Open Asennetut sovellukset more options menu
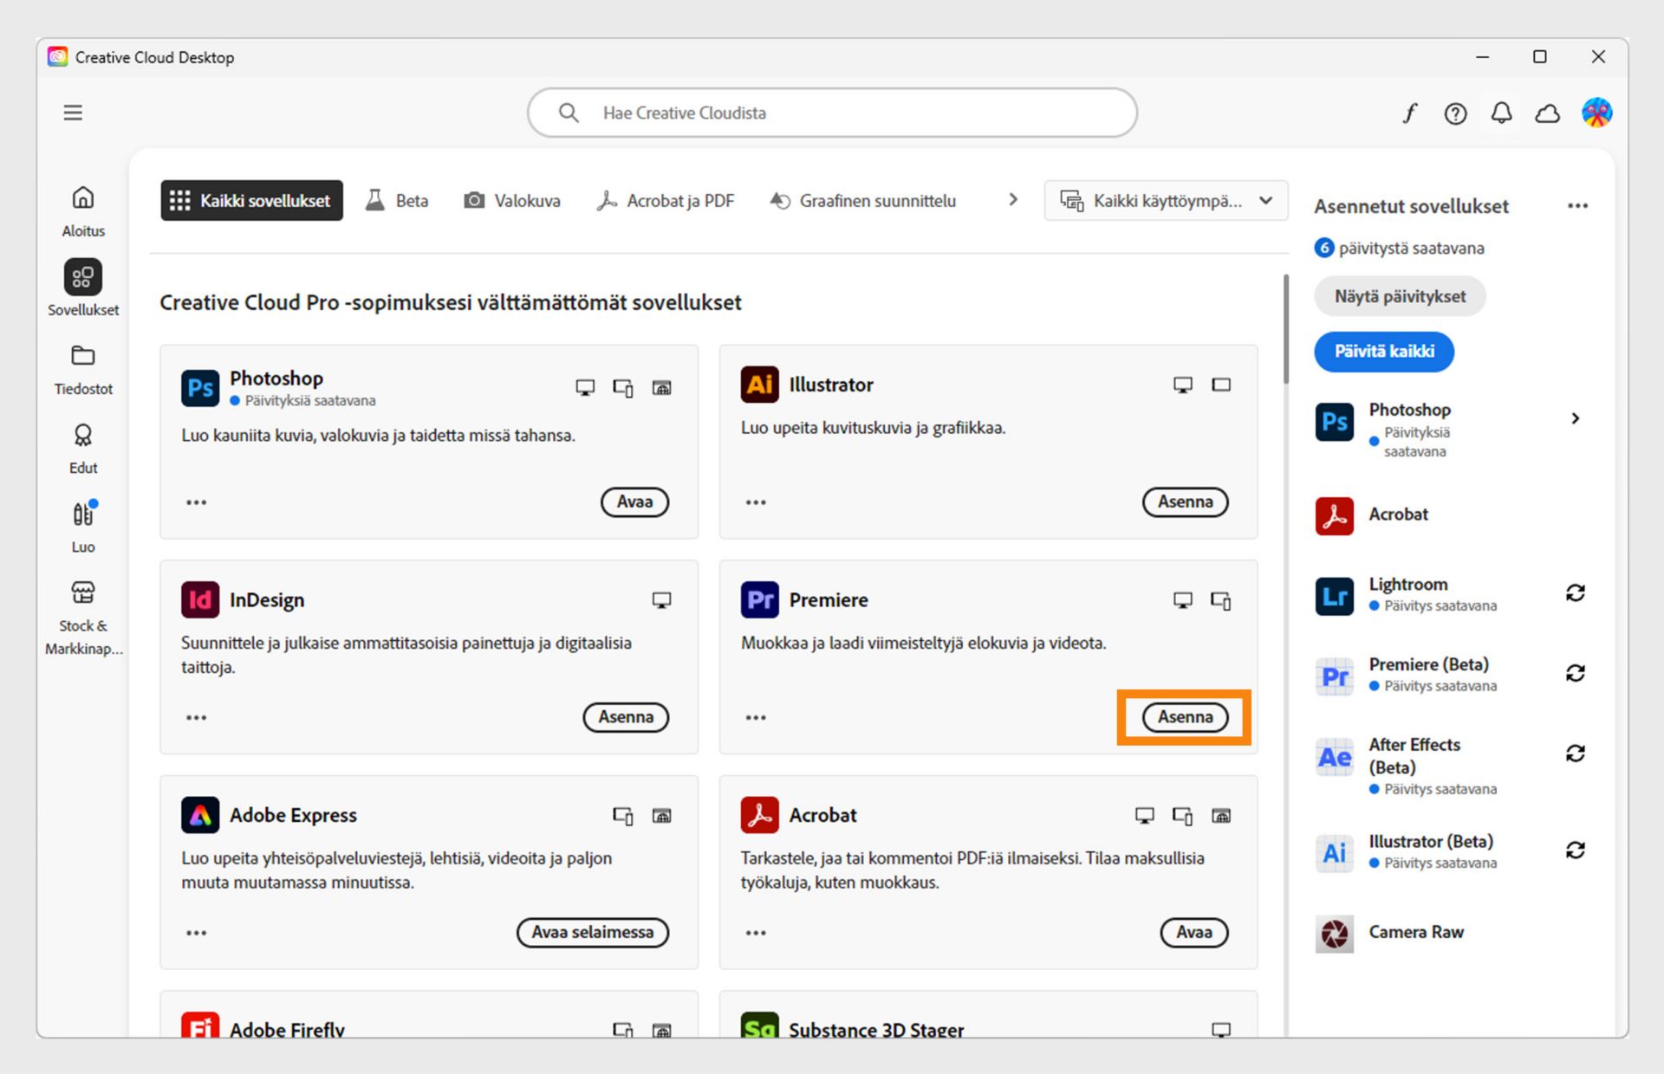The image size is (1664, 1074). pyautogui.click(x=1577, y=206)
